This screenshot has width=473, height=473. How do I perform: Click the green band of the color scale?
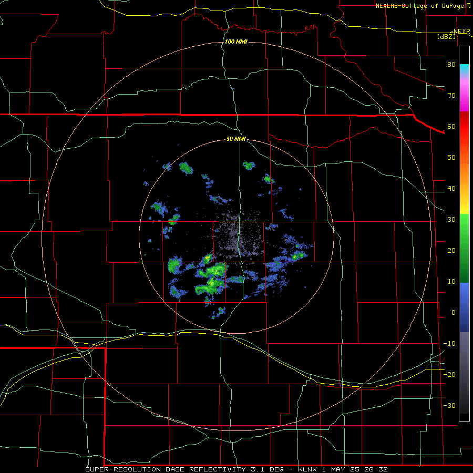point(464,248)
